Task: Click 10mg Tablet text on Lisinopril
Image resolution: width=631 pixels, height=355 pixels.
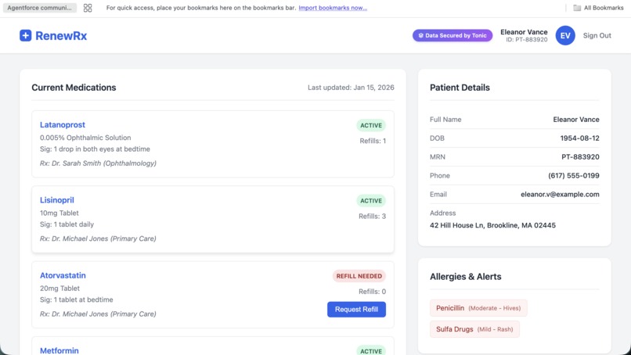Action: click(x=59, y=213)
